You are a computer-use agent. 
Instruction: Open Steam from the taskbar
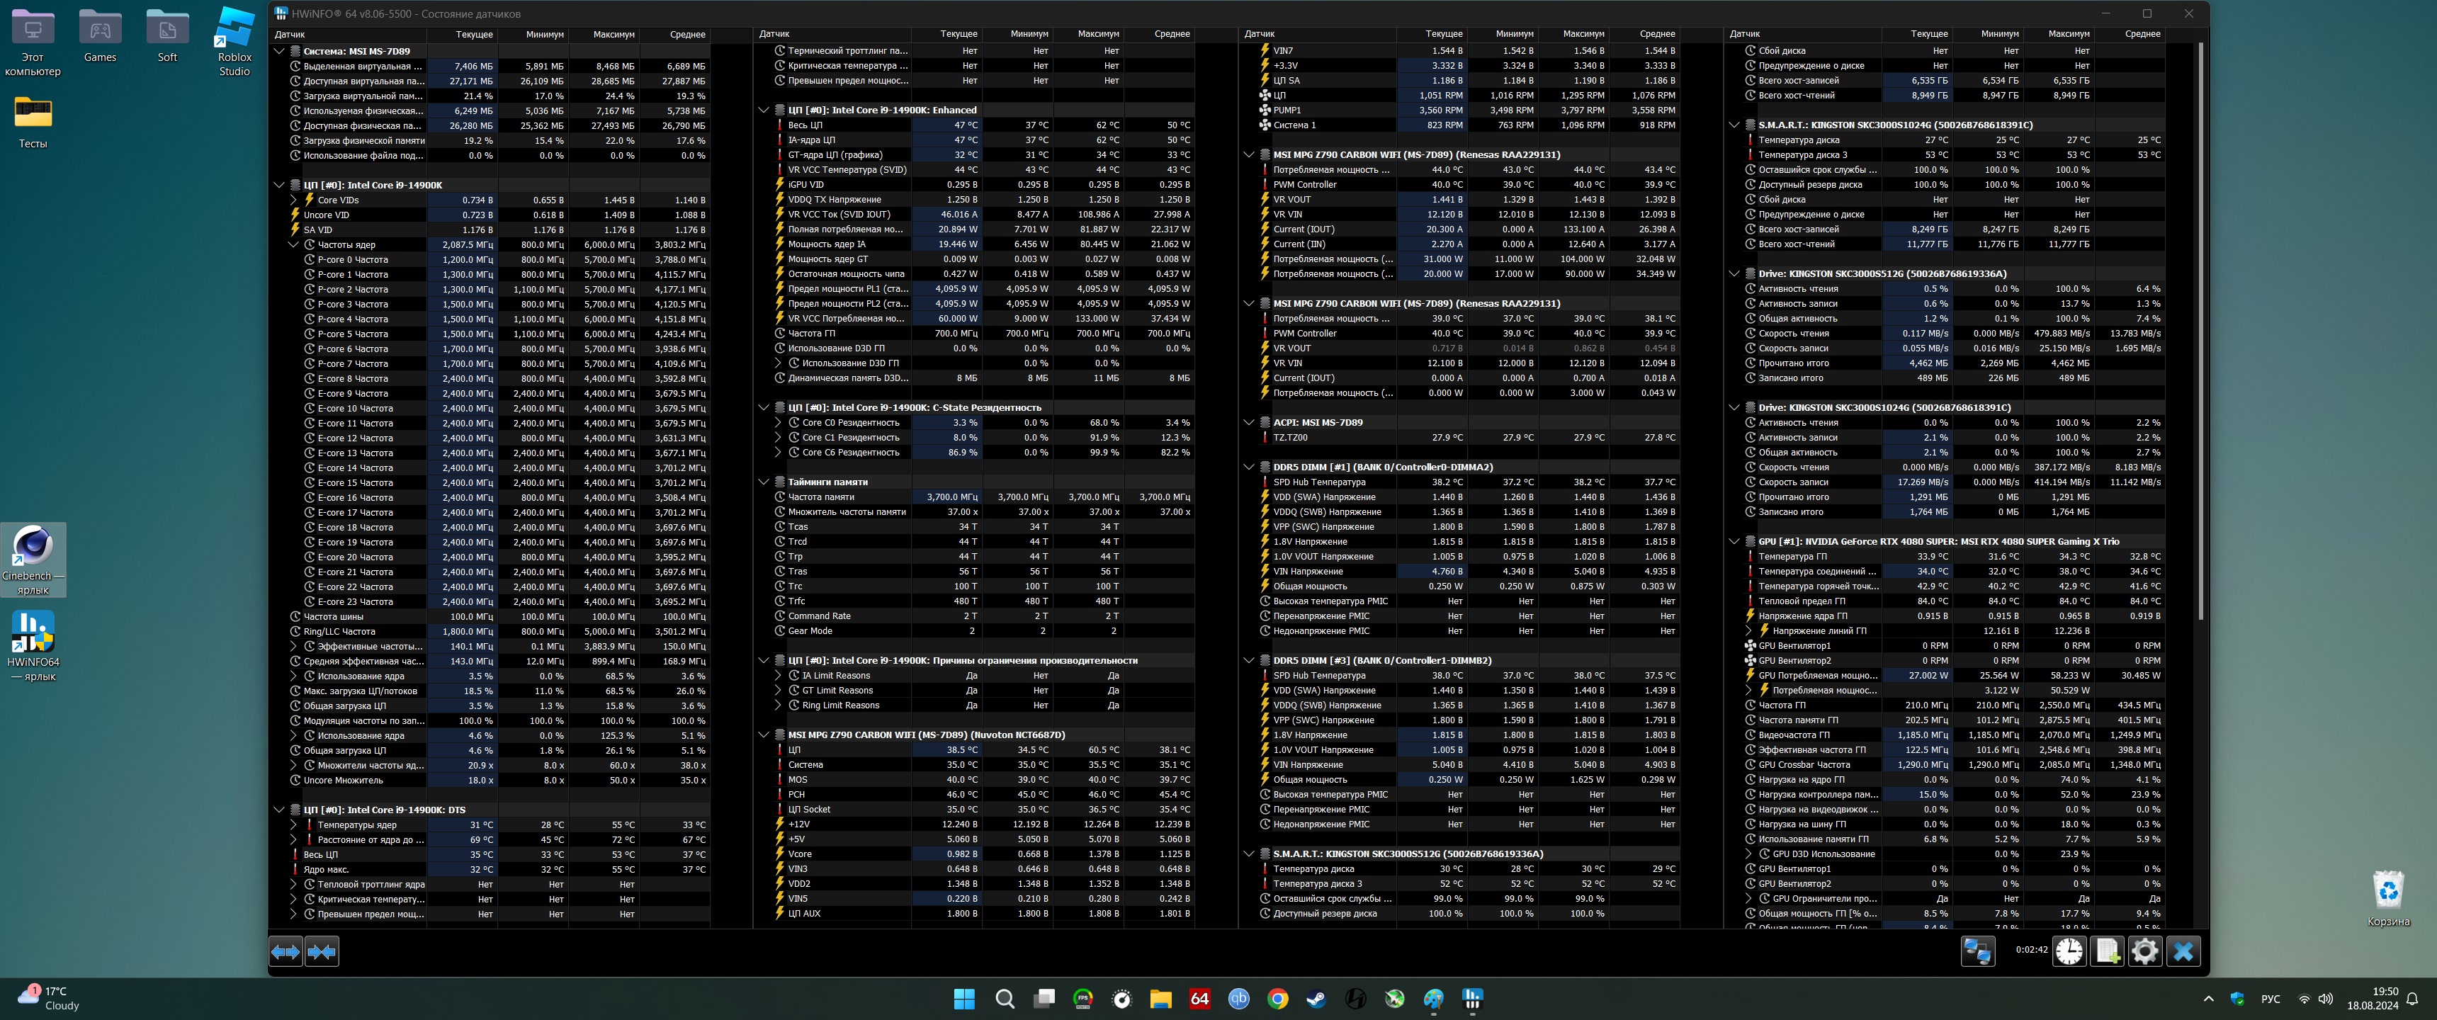(x=1316, y=998)
